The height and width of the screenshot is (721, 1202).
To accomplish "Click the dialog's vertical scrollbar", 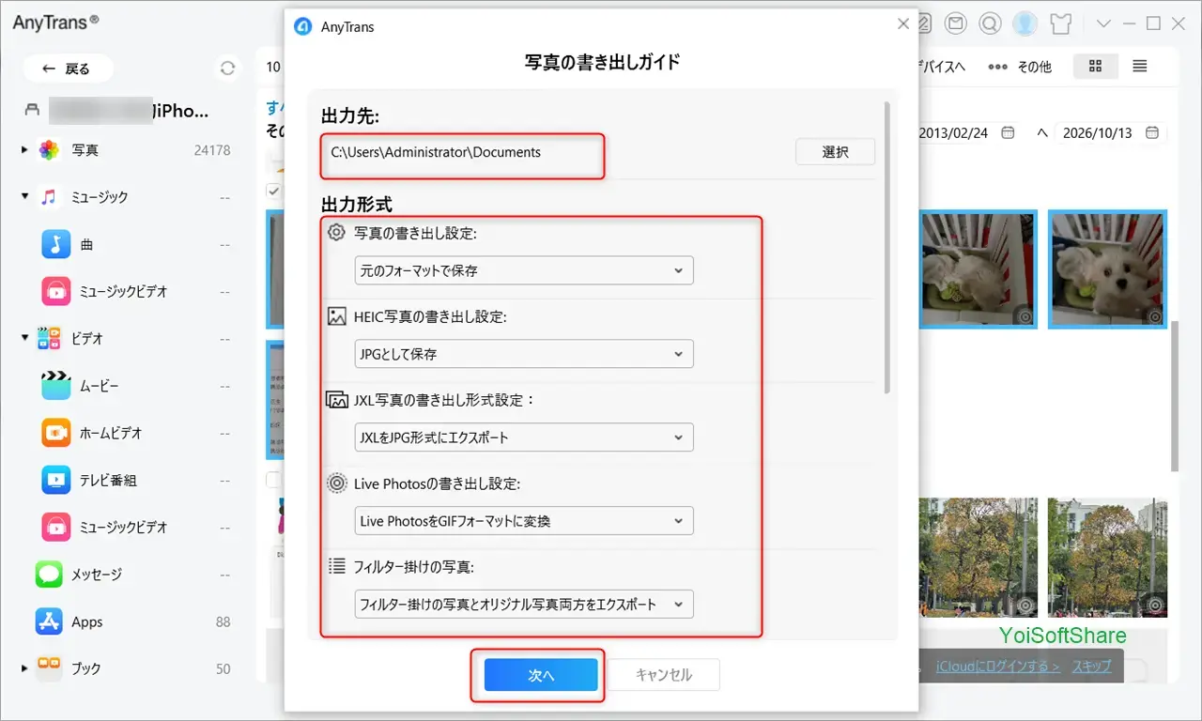I will coord(888,247).
